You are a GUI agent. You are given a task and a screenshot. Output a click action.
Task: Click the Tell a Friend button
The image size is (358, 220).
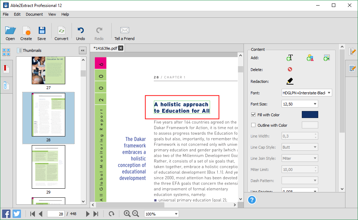click(124, 32)
